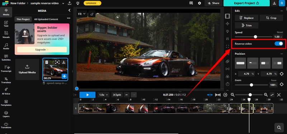Select the film strip icon beside the Edit panel
This screenshot has height=134, width=287.
227,16
